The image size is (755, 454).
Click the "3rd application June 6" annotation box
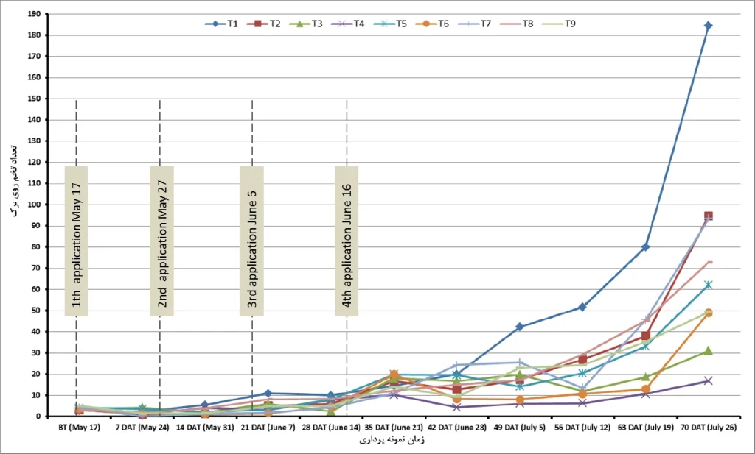(252, 241)
